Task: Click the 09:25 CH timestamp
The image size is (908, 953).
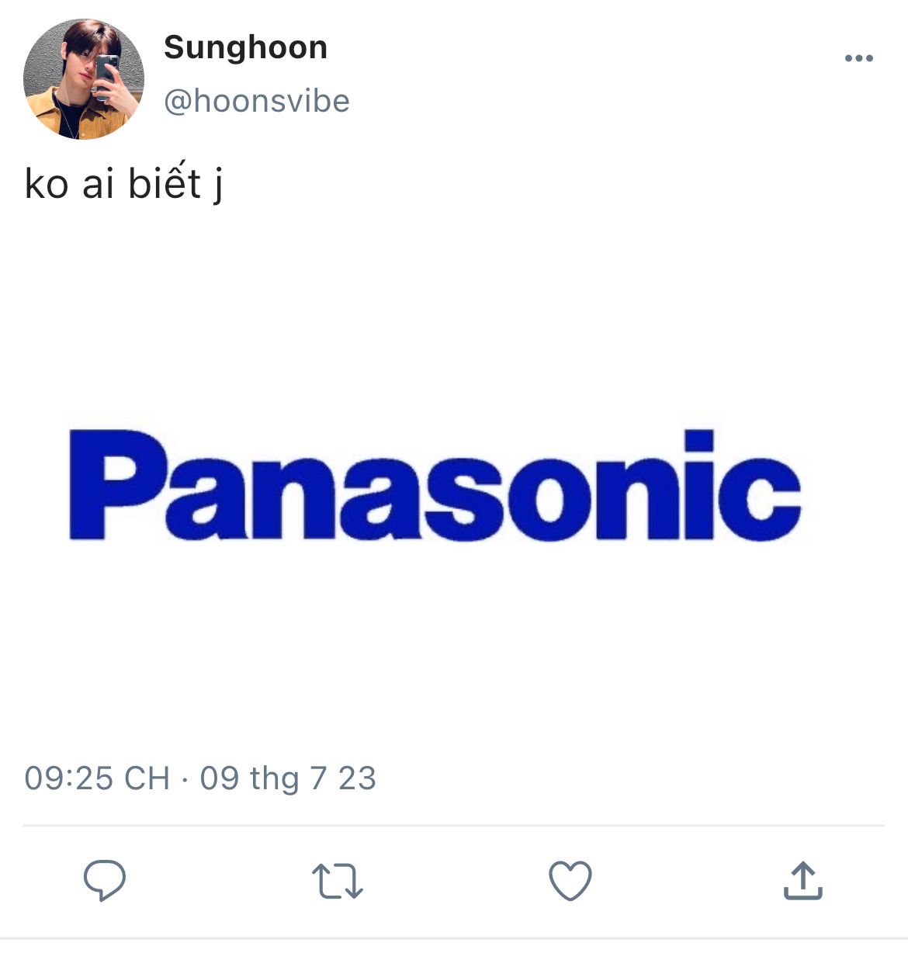Action: [97, 778]
